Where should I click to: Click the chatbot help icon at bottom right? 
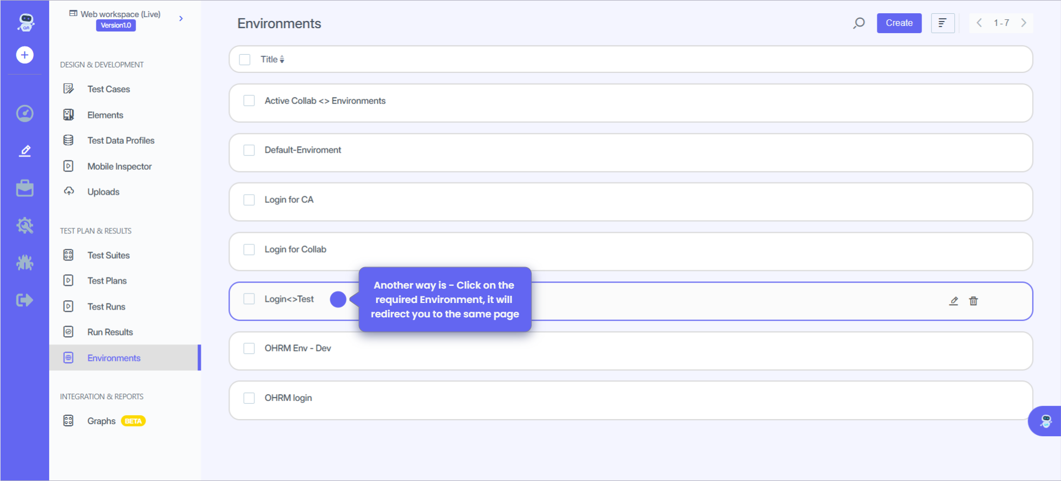click(1046, 421)
